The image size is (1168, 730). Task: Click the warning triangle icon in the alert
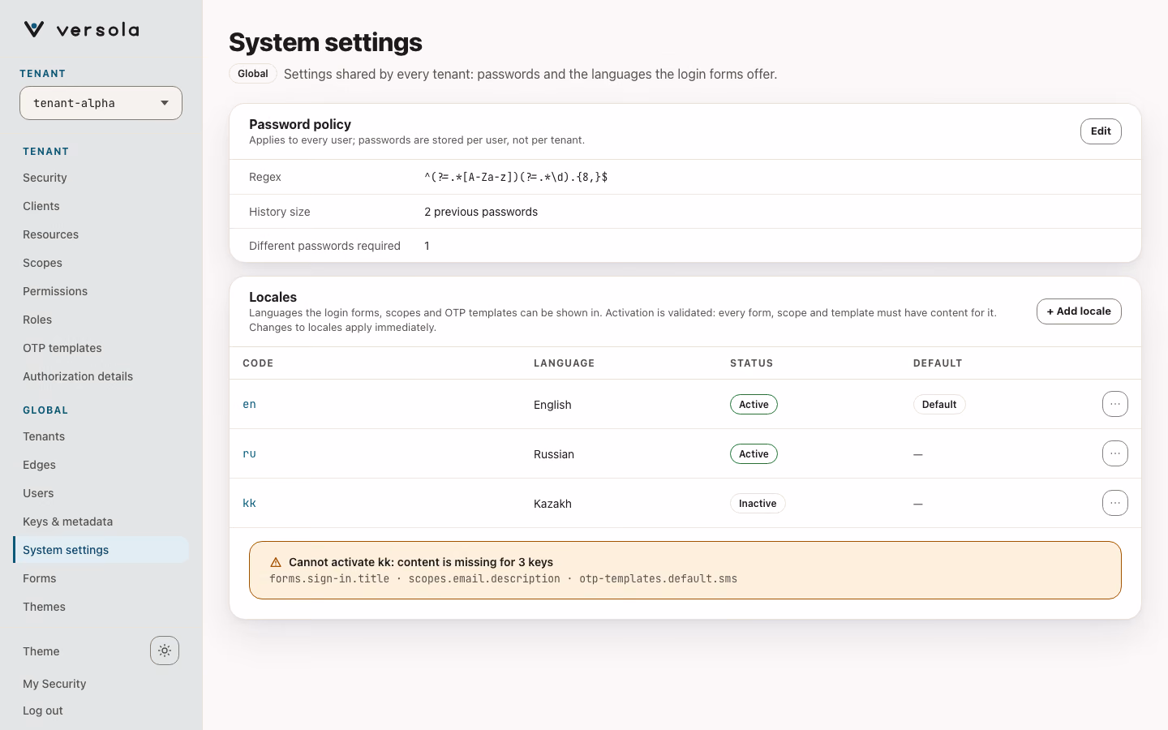coord(276,562)
